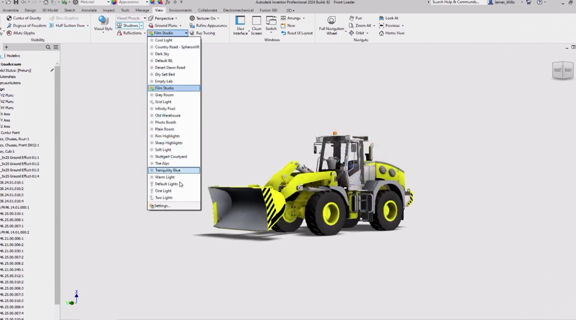Open the Visual Style gallery
Image resolution: width=576 pixels, height=320 pixels.
click(x=103, y=24)
